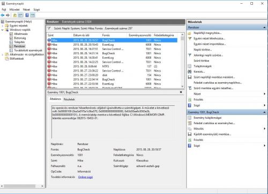Click inside the event description text box
This screenshot has height=194, width=268.
113,122
